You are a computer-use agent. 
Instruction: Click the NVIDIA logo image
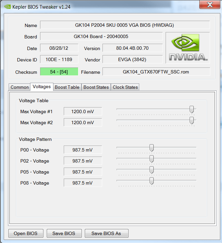tap(188, 48)
